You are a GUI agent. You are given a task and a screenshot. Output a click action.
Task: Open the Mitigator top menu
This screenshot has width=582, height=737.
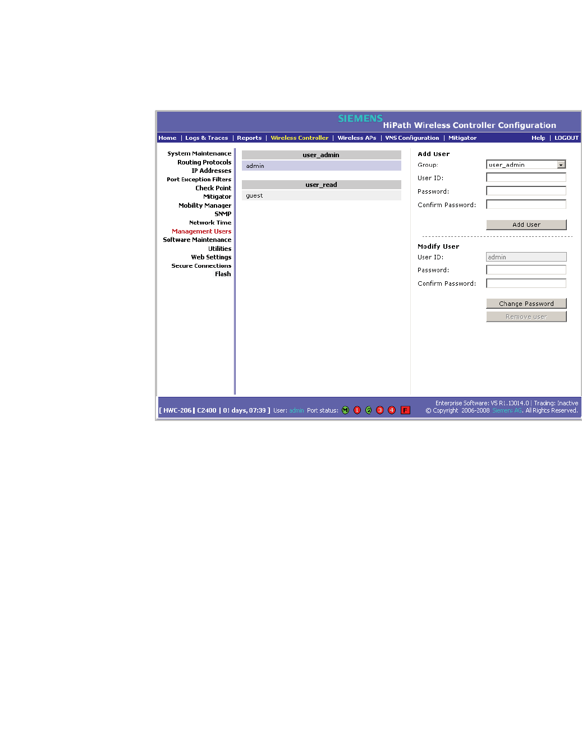tap(462, 138)
